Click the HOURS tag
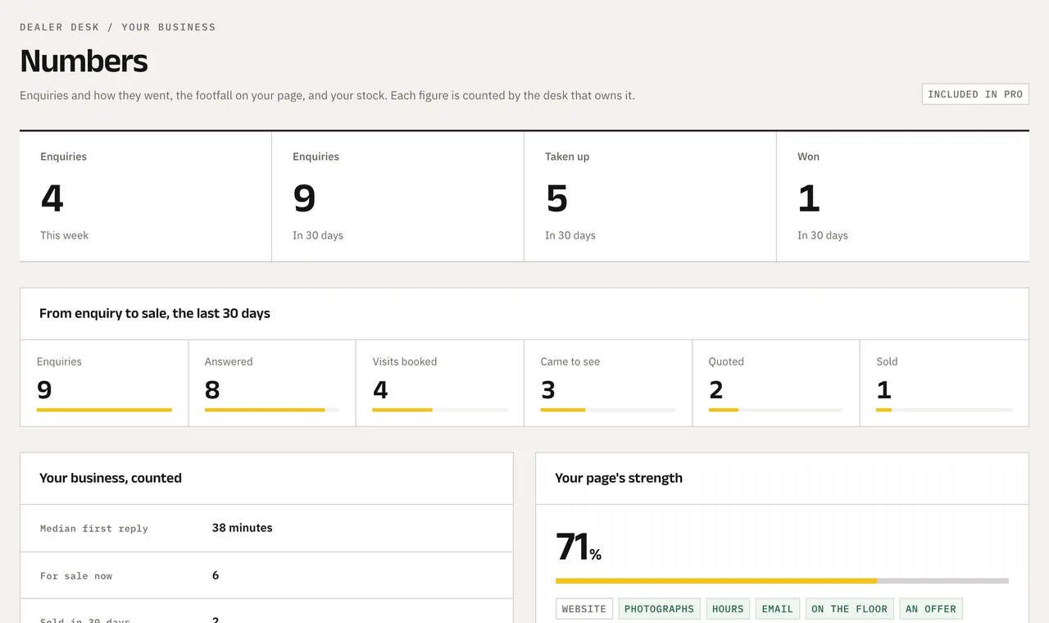Image resolution: width=1049 pixels, height=623 pixels. (x=728, y=609)
